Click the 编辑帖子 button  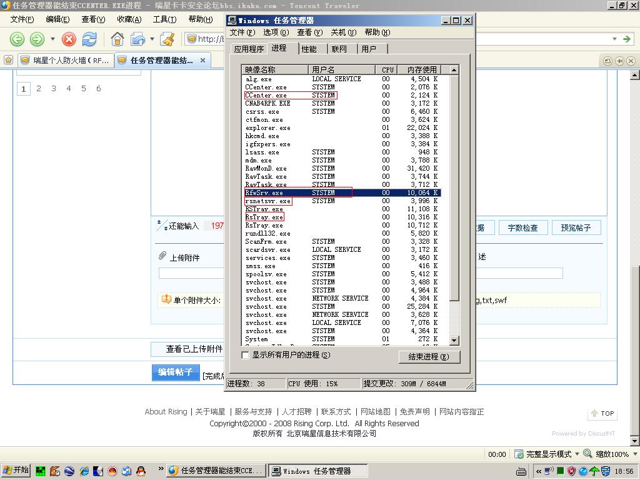click(175, 372)
